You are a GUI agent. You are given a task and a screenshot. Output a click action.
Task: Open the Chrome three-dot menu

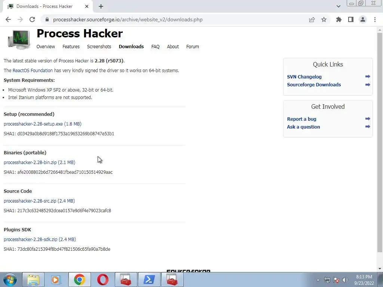tap(375, 19)
